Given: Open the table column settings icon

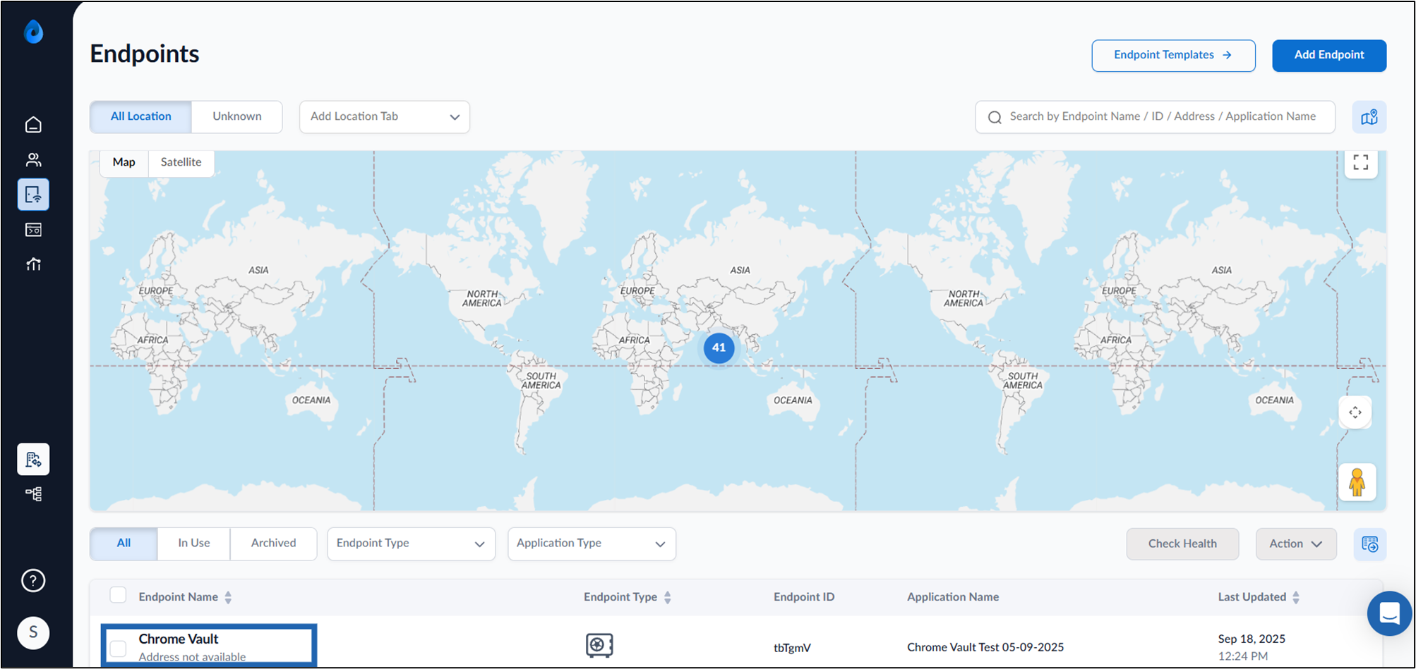Looking at the screenshot, I should point(1369,544).
